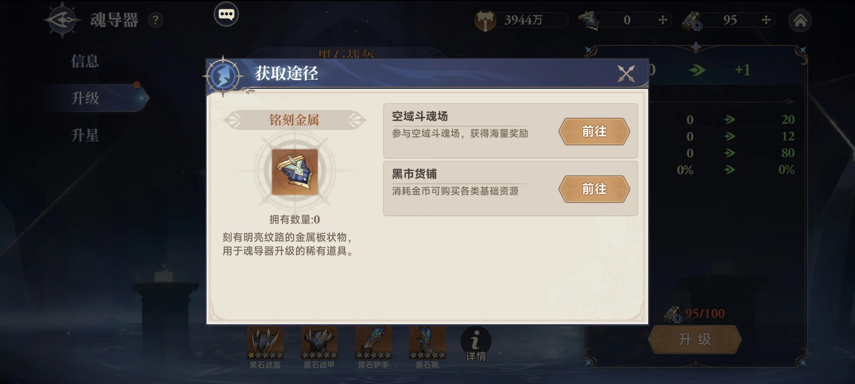Image resolution: width=855 pixels, height=384 pixels.
Task: Switch to the 信息 tab
Action: tap(85, 62)
